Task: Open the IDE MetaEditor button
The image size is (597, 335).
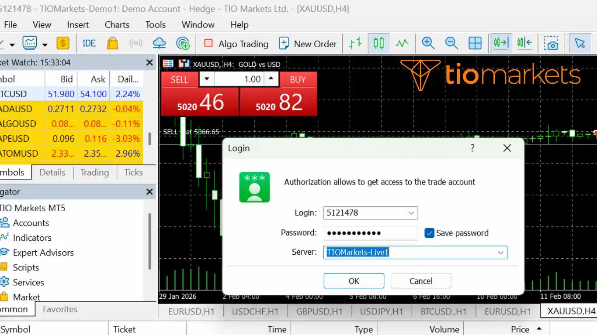Action: [89, 43]
